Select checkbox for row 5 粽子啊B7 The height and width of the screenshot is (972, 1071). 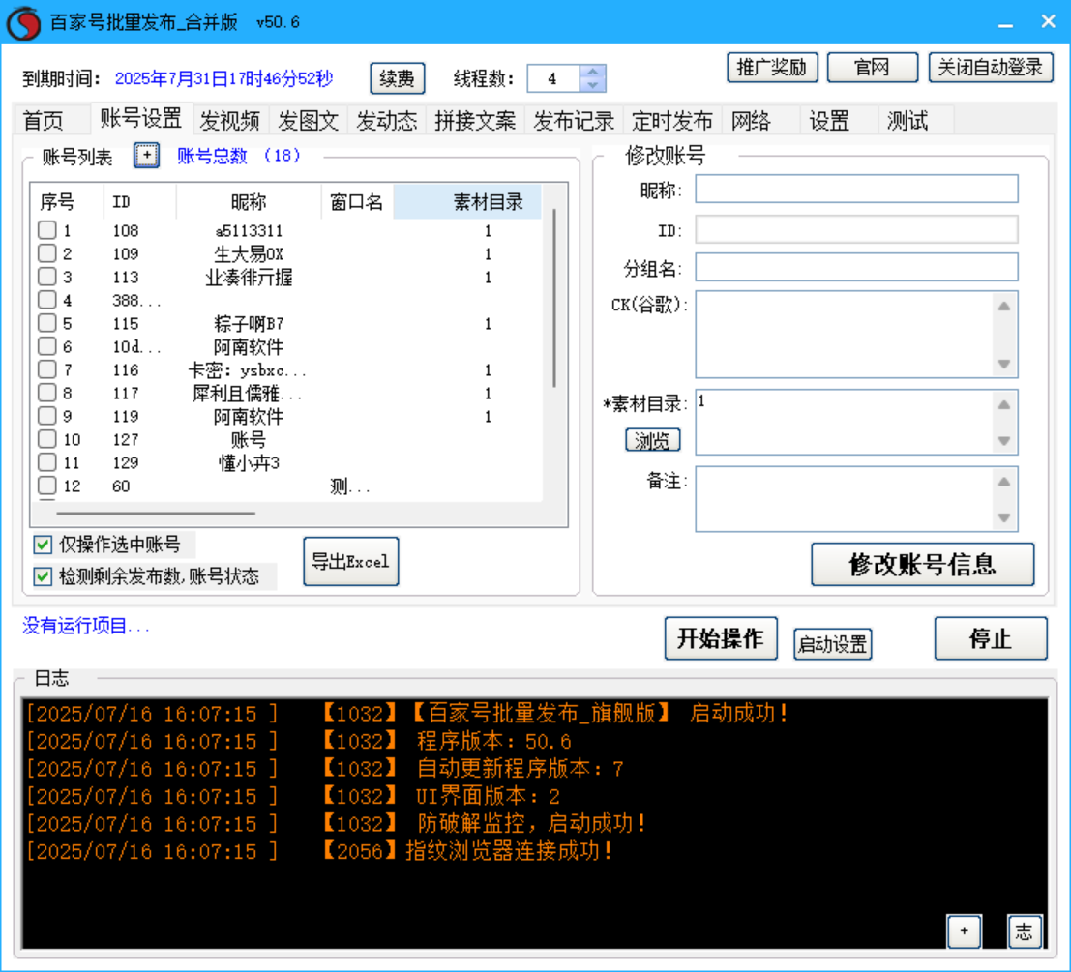click(47, 323)
